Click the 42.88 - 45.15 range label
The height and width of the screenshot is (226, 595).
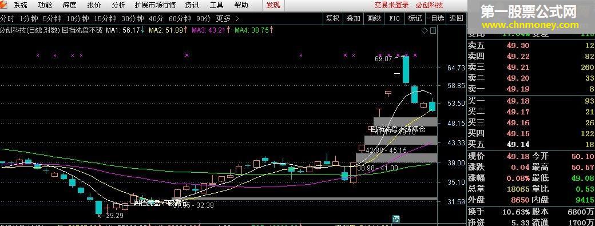tap(386, 150)
